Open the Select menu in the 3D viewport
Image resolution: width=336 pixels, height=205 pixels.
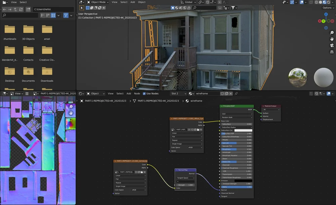[124, 2]
